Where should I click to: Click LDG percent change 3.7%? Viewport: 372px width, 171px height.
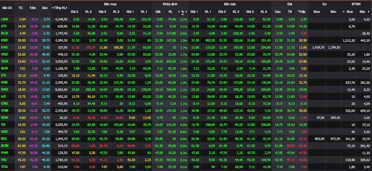click(183, 20)
